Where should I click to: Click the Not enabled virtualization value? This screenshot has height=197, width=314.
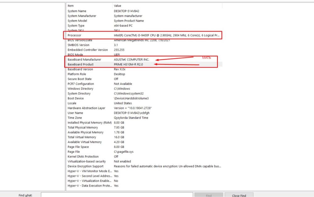[x=122, y=162]
